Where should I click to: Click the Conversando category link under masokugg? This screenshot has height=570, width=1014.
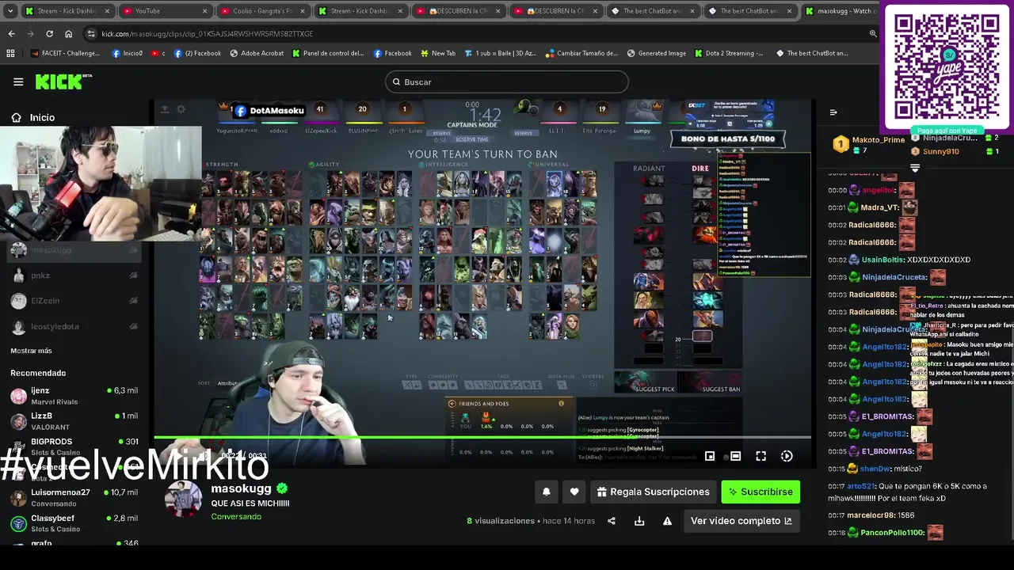236,517
